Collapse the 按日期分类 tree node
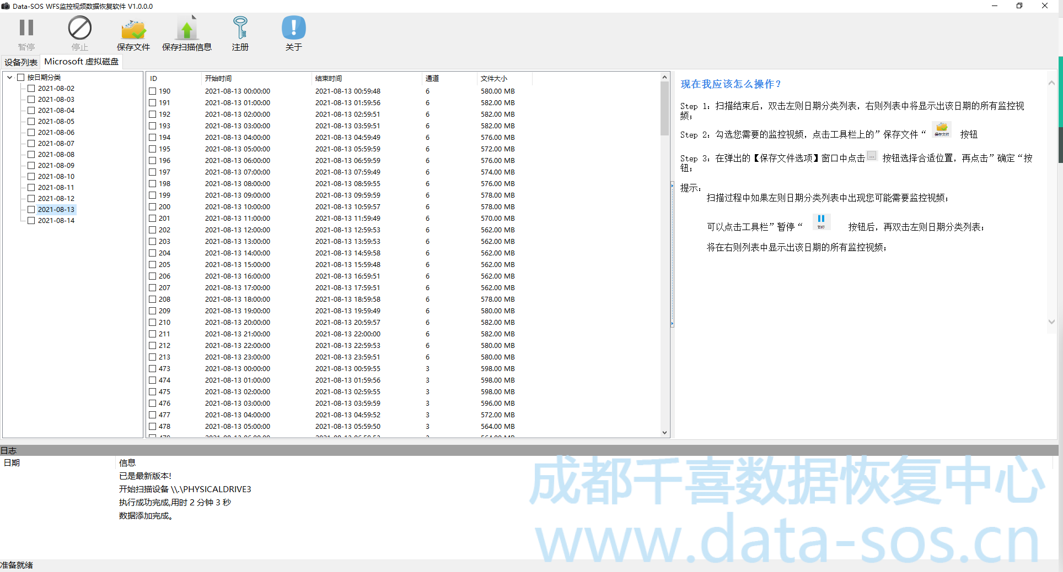The image size is (1063, 572). click(x=10, y=78)
